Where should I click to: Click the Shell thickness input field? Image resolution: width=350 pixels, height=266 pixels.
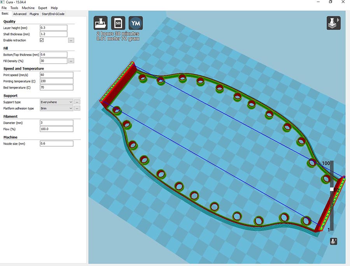tap(54, 34)
